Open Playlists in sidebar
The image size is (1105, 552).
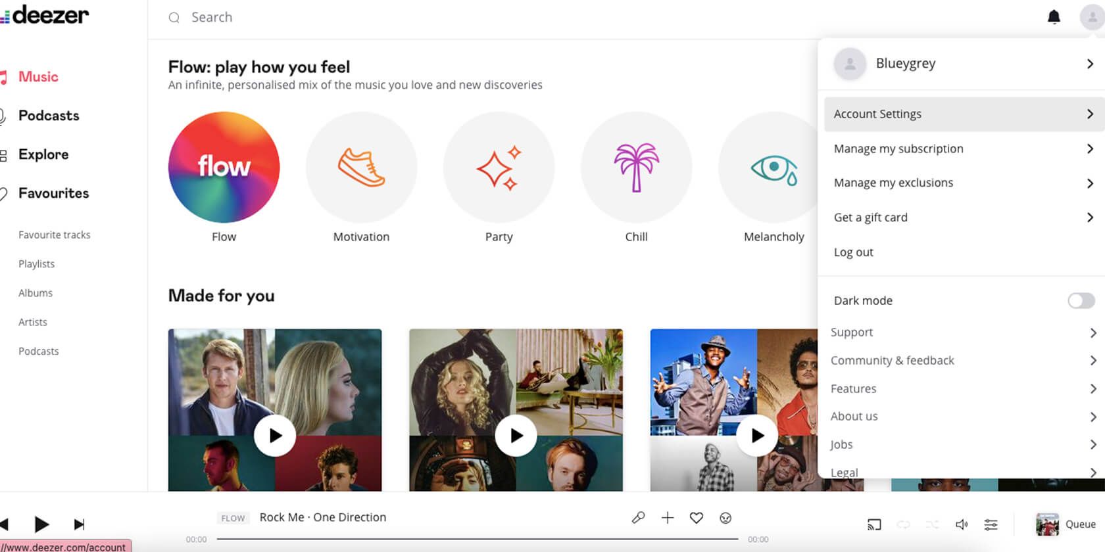[37, 264]
